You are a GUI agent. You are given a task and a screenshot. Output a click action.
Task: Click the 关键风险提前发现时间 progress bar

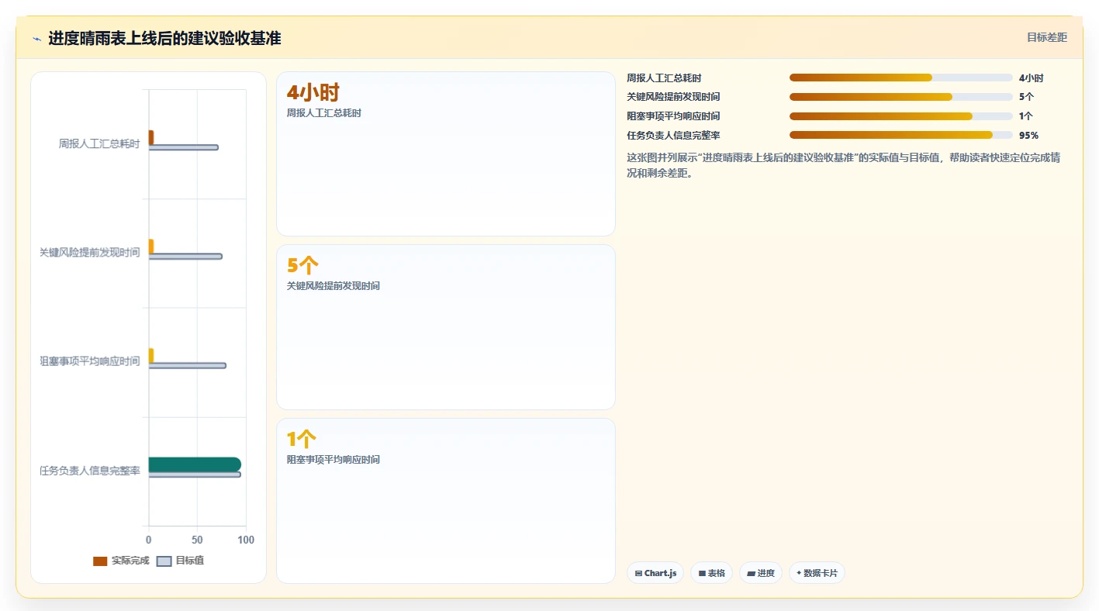pos(900,97)
